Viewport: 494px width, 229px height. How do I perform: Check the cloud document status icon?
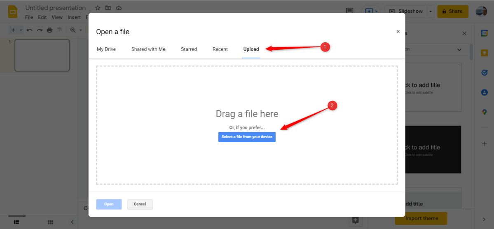click(x=119, y=8)
